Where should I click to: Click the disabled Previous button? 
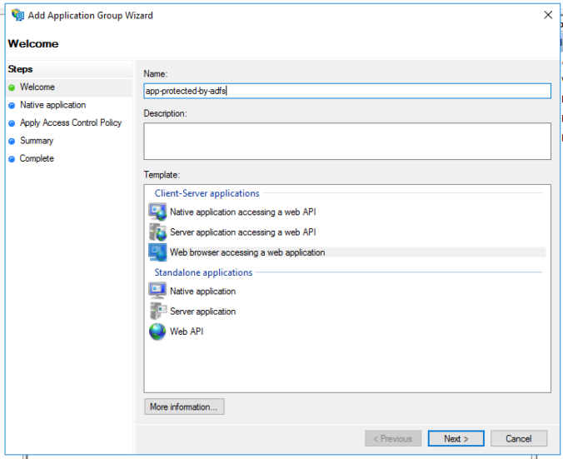point(393,438)
